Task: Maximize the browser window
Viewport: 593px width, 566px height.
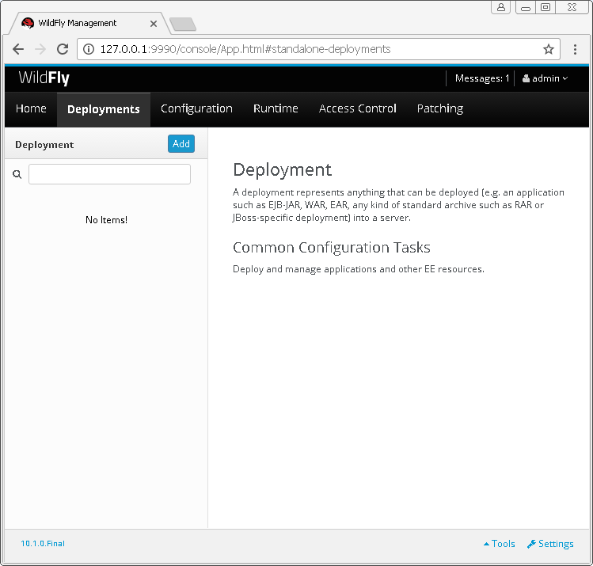Action: click(545, 7)
